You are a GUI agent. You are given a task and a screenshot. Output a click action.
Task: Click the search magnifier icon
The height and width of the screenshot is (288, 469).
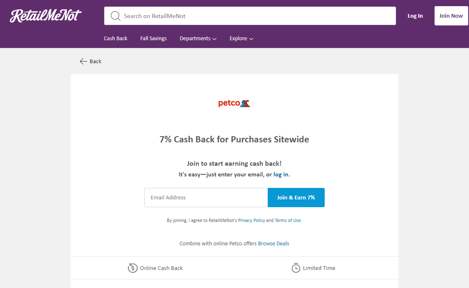116,16
